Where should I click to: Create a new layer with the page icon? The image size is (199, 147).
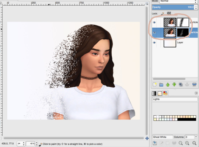[155, 84]
